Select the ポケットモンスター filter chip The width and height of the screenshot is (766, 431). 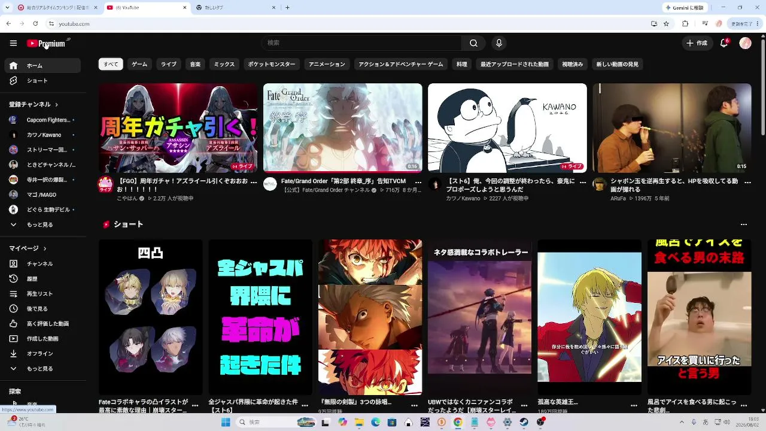[272, 64]
